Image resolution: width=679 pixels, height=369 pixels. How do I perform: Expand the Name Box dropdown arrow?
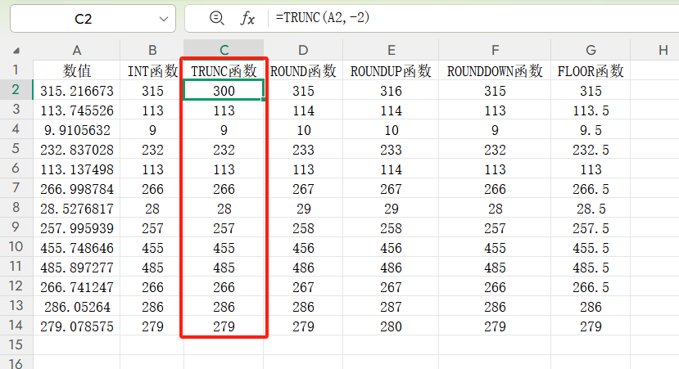(163, 19)
